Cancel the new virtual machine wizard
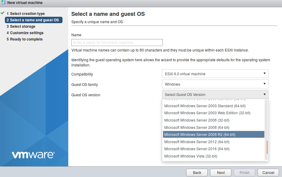Viewport: 282px width, 177px height. click(268, 172)
